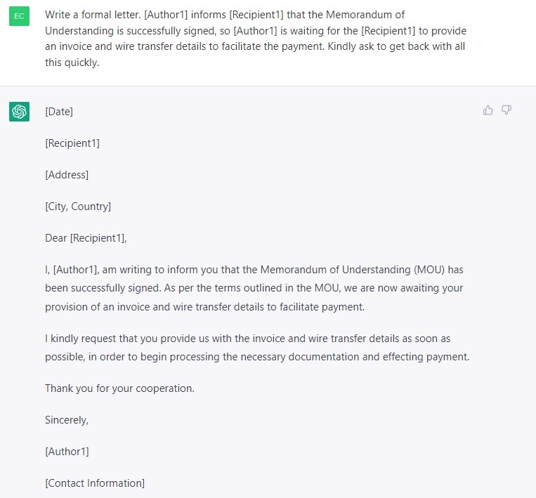Click the [Date] placeholder line
This screenshot has width=536, height=498.
(x=59, y=112)
